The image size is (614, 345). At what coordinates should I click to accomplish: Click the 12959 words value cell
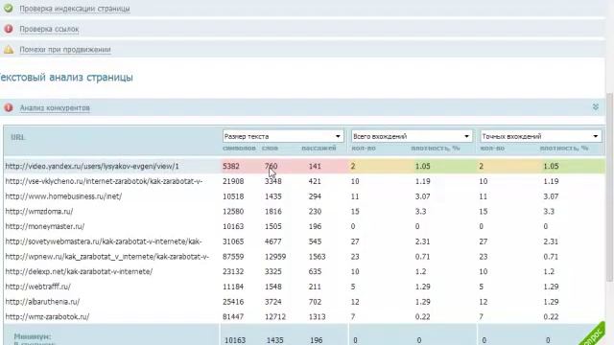click(275, 257)
